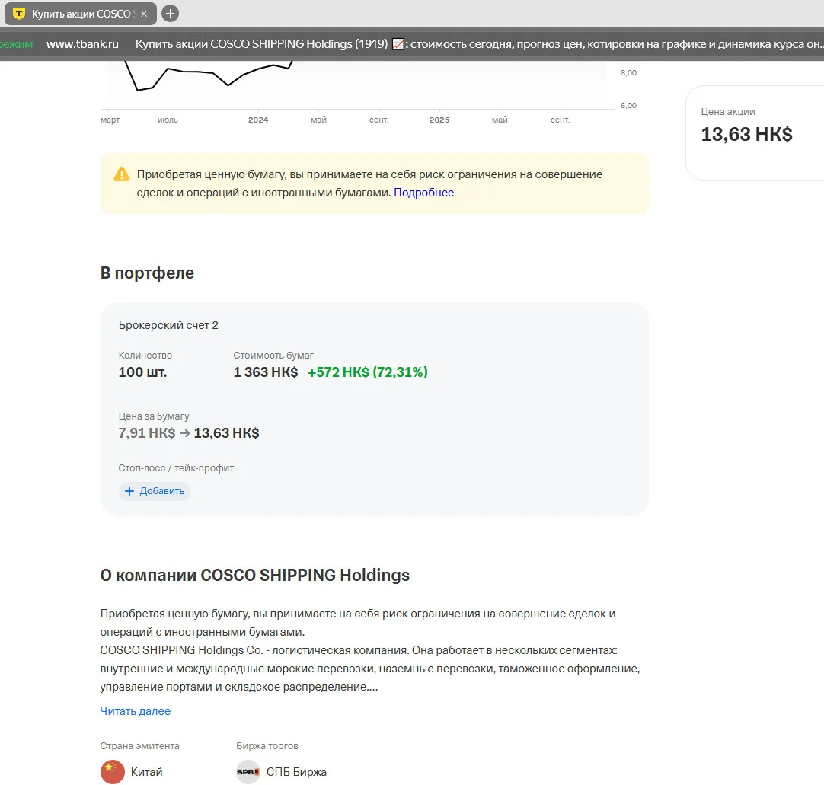Close the Купить акции COSCO tab
Screen dimensions: 824x785
144,14
